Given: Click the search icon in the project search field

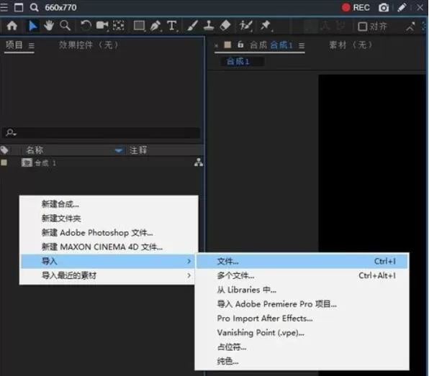Looking at the screenshot, I should click(11, 133).
